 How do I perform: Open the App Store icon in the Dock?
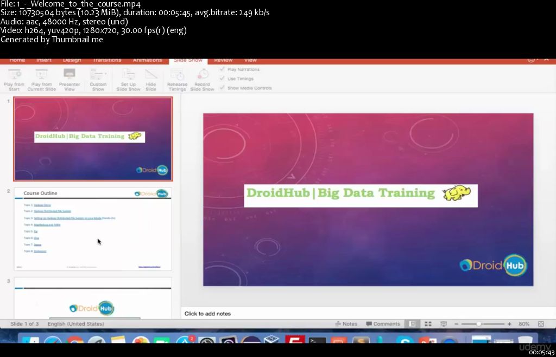[x=185, y=340]
